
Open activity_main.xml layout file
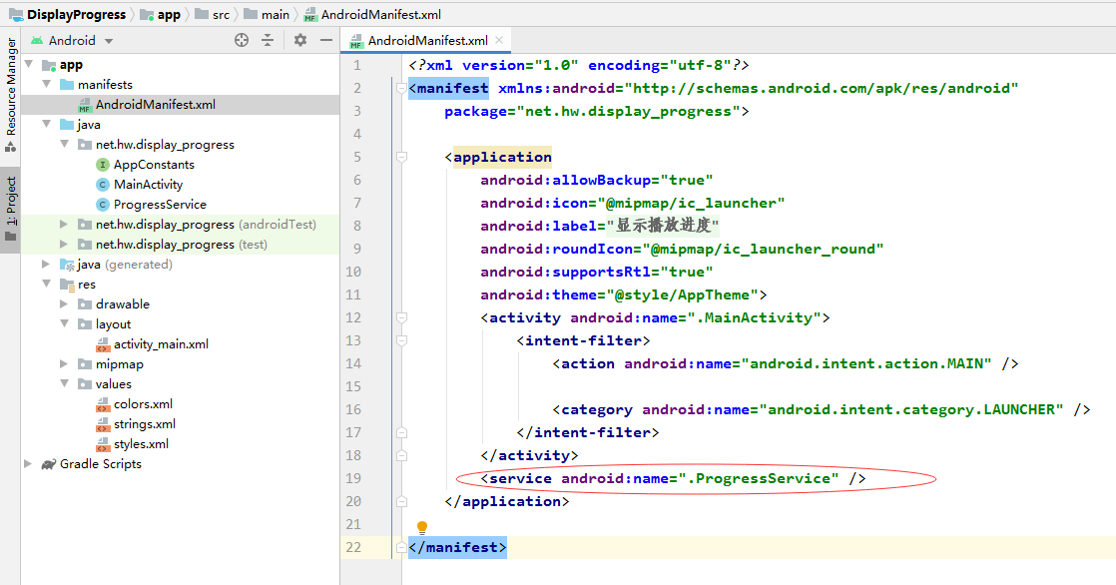pos(161,343)
